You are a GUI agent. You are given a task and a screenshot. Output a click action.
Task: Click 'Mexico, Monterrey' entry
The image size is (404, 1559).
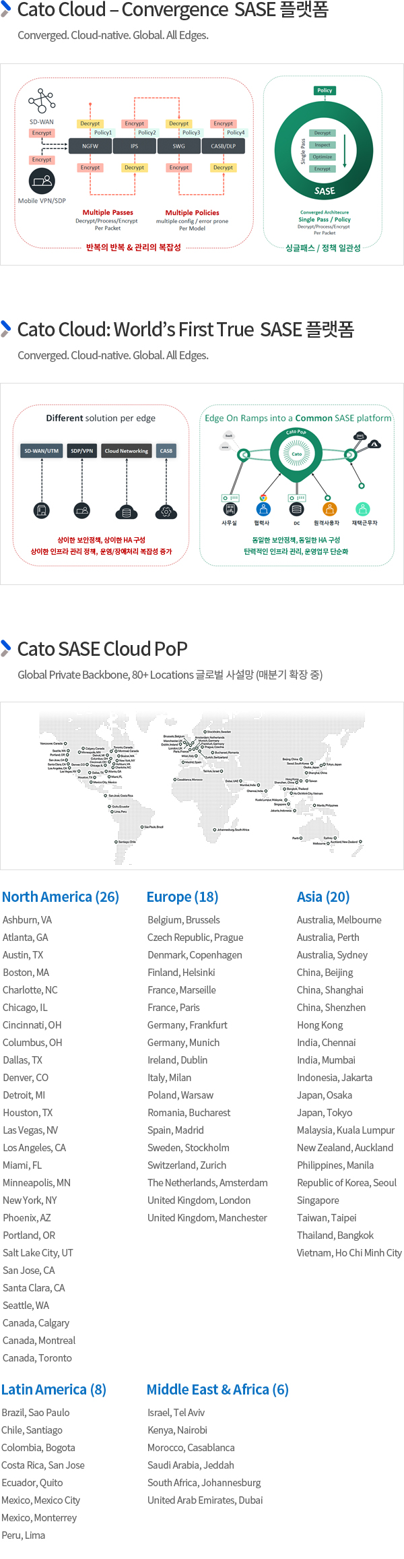tap(39, 1518)
